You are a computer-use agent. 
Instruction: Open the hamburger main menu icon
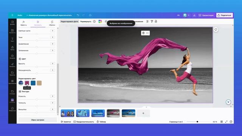click(12, 15)
